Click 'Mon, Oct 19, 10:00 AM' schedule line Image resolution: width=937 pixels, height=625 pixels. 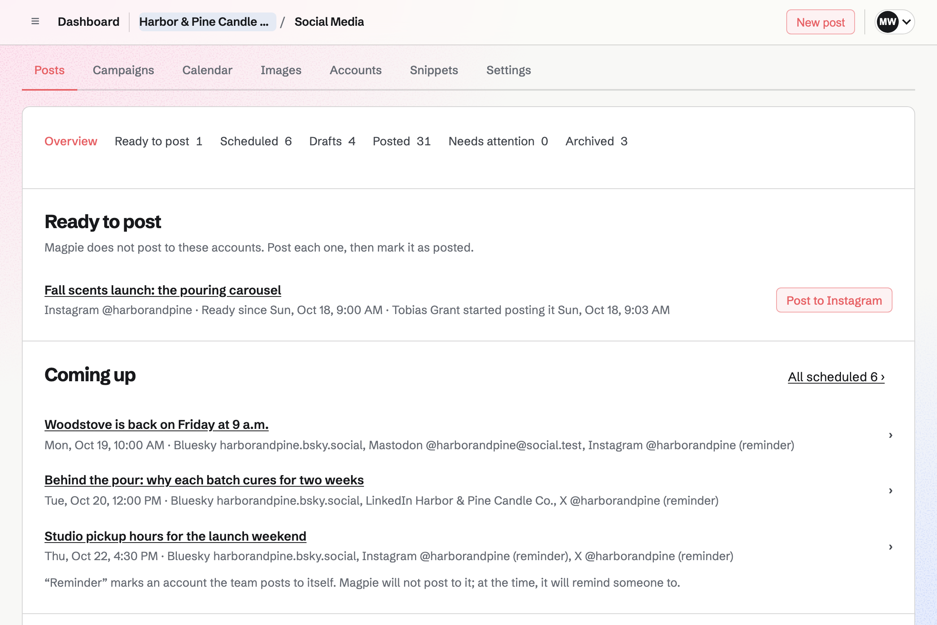point(419,445)
